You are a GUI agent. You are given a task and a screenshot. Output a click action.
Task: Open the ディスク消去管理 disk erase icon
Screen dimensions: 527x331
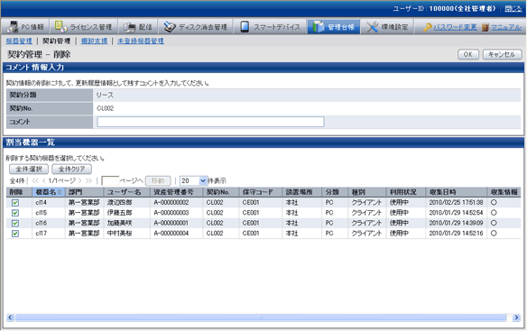coord(170,27)
